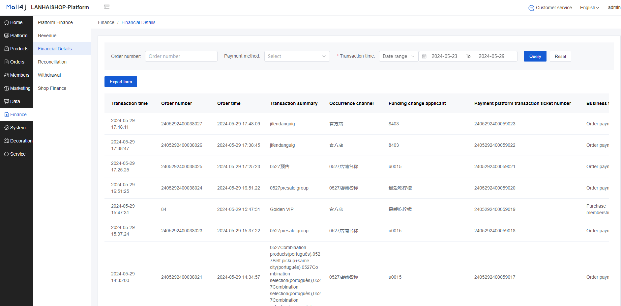This screenshot has height=306, width=621.
Task: Open the Shop Finance submenu item
Action: coord(52,88)
